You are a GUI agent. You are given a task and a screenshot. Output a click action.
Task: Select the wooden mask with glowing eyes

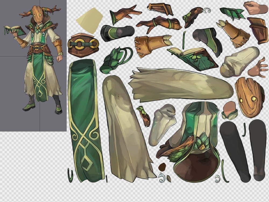[x=249, y=97]
